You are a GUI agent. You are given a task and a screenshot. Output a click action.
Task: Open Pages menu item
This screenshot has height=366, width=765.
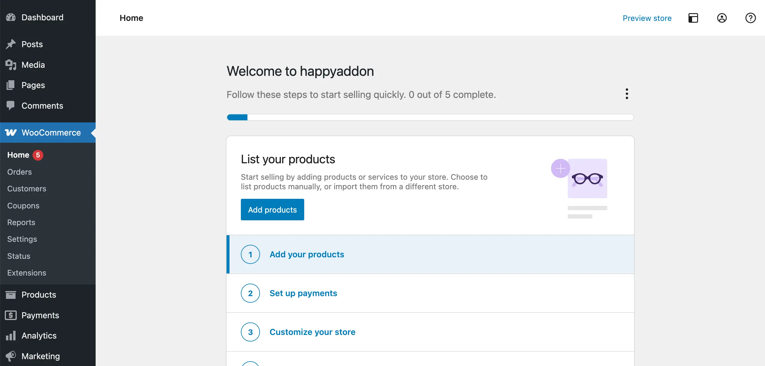click(x=48, y=85)
